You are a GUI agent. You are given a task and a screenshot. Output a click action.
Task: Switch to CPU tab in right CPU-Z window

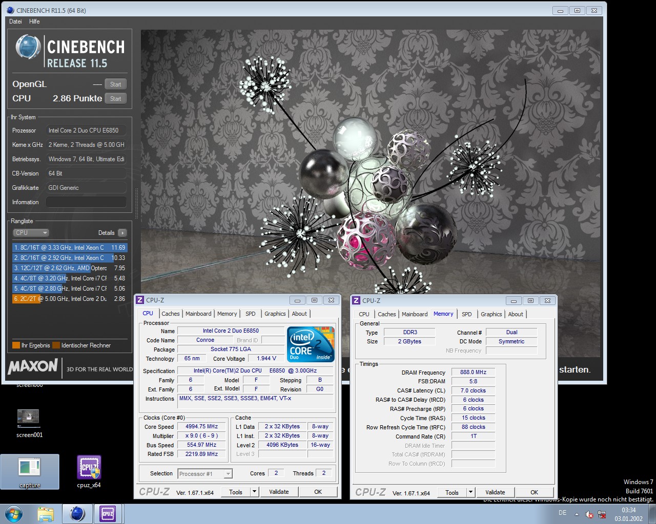click(364, 314)
